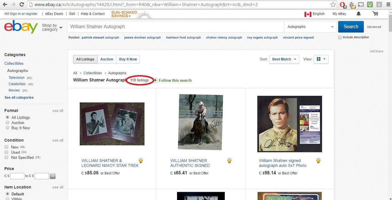Check the Not Specified condition checkbox
The width and height of the screenshot is (392, 200).
pos(7,158)
